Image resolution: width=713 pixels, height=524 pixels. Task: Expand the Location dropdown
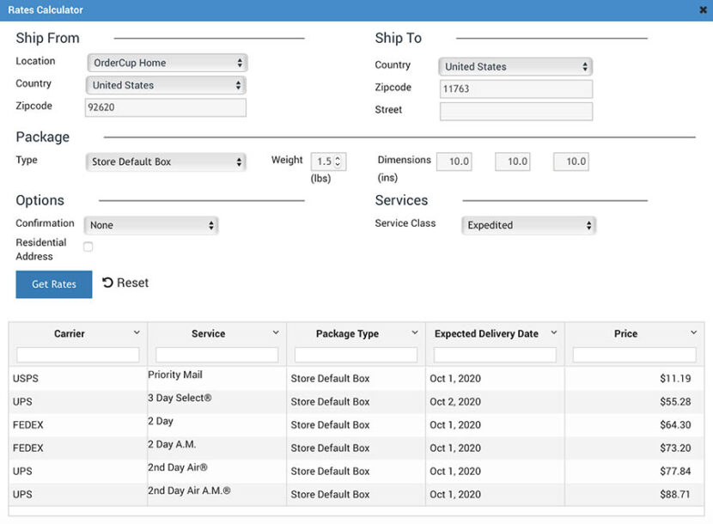[167, 63]
